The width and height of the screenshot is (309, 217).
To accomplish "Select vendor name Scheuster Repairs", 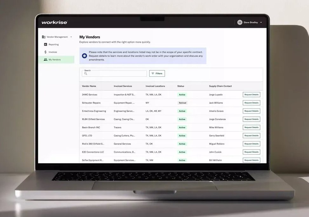I will pyautogui.click(x=91, y=103).
